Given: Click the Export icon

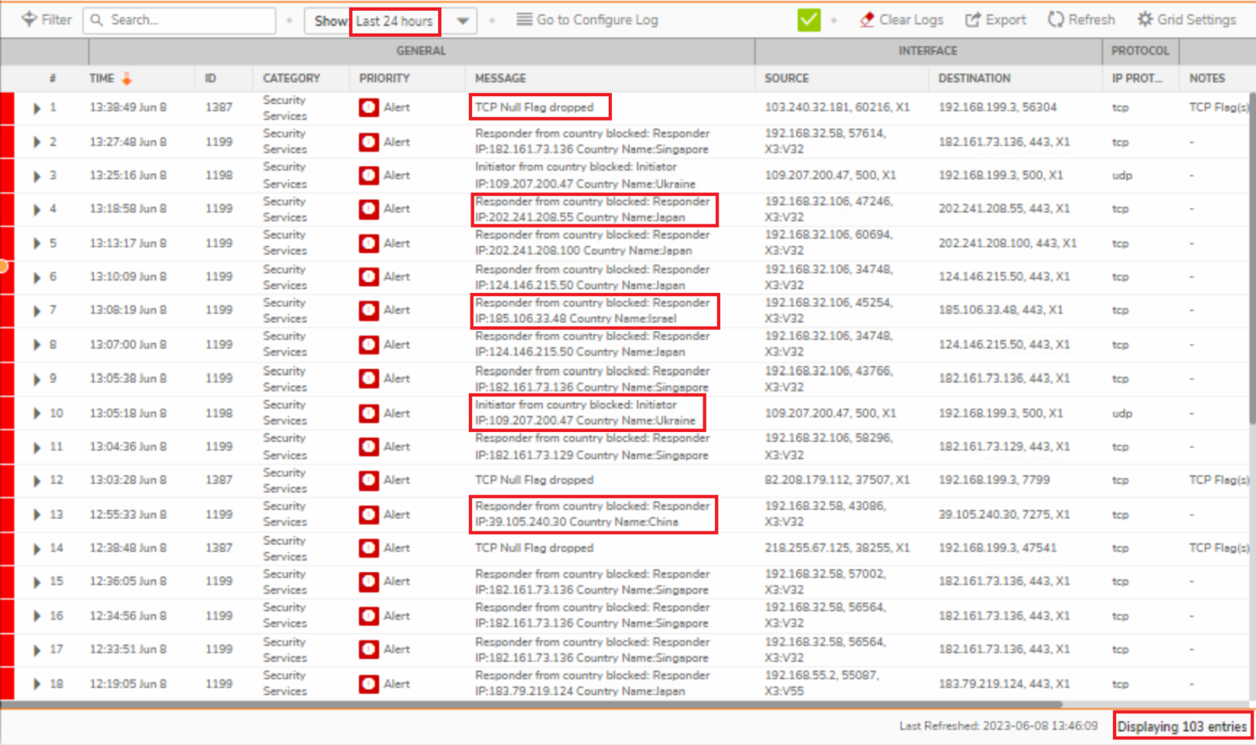Looking at the screenshot, I should (972, 19).
